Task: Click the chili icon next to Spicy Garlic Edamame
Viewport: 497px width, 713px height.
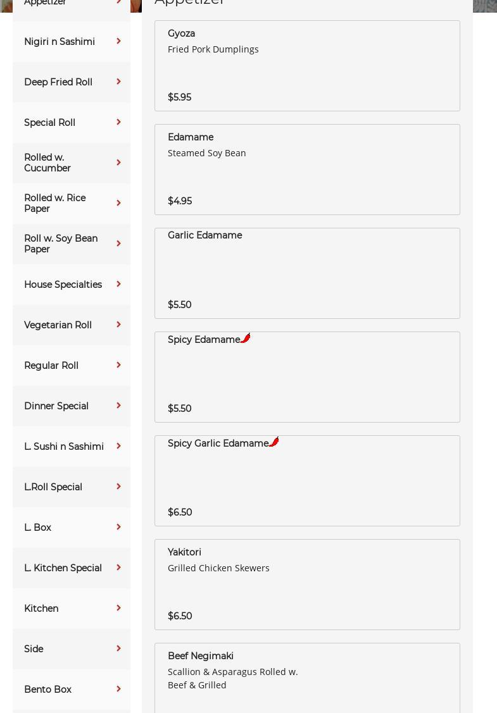Action: pyautogui.click(x=274, y=442)
